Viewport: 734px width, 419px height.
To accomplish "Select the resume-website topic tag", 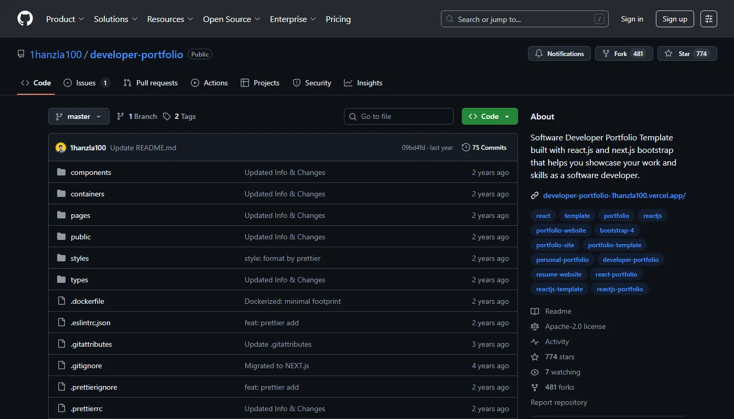I will click(559, 274).
